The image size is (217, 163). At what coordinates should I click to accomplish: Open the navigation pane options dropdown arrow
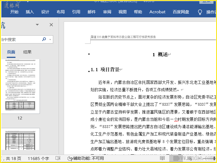pos(37,25)
